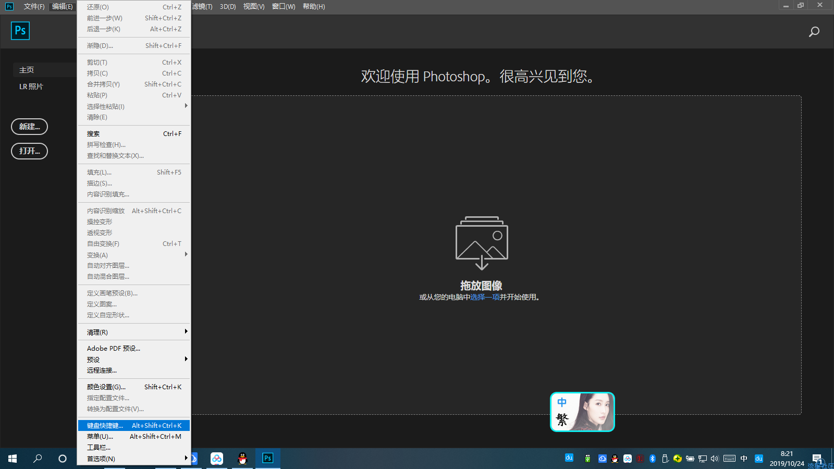Click the network tray icon
This screenshot has height=469, width=834.
tap(702, 459)
